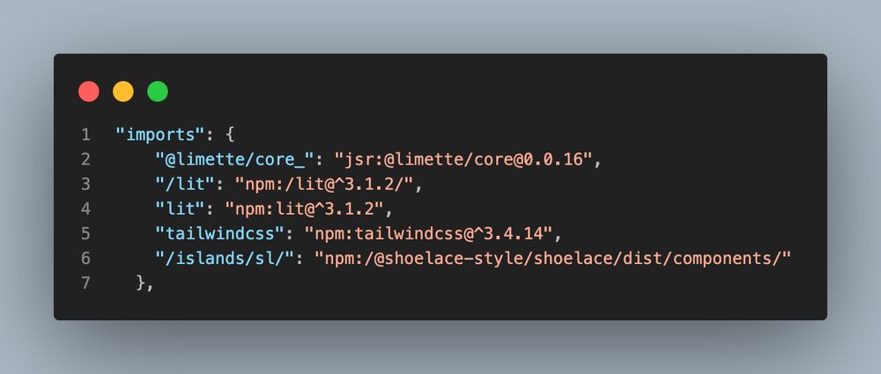This screenshot has height=374, width=881.
Task: Click the "/islands/sl/" key
Action: click(x=225, y=259)
